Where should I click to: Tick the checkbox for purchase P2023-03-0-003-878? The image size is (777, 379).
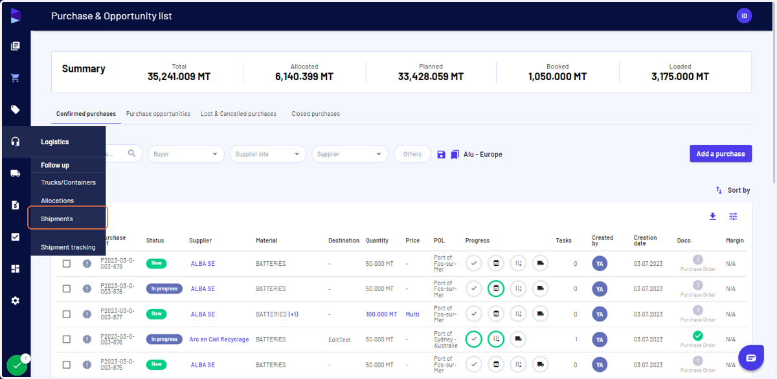67,288
